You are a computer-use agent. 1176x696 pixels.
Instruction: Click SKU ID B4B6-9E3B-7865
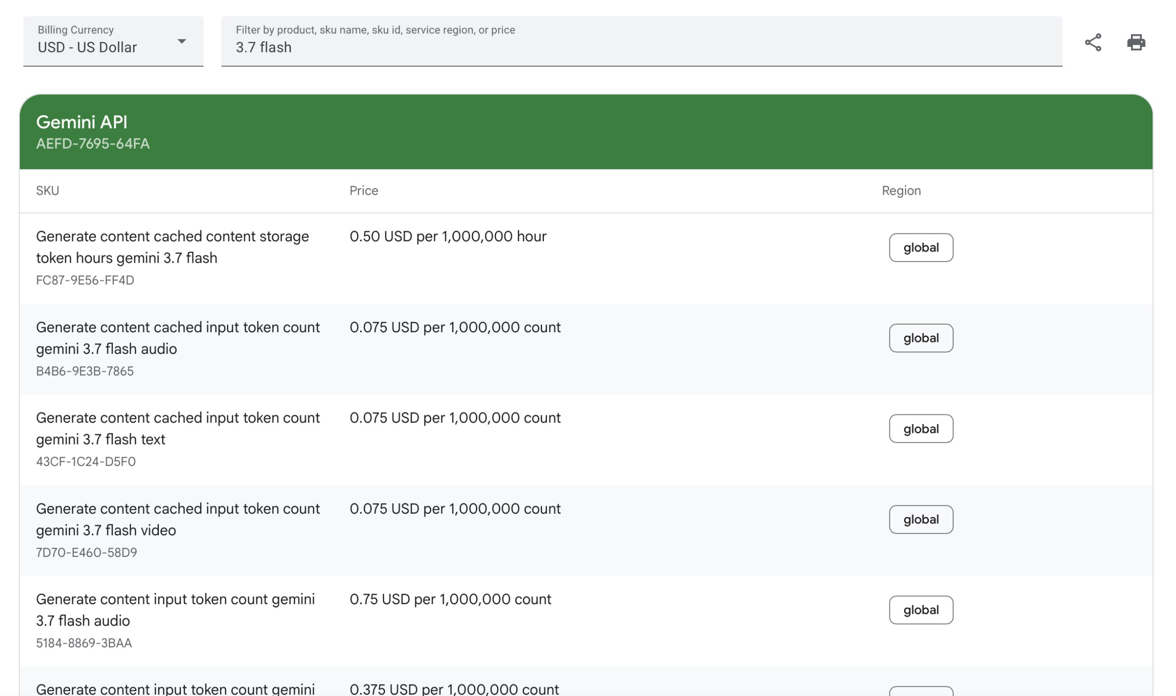coord(85,372)
